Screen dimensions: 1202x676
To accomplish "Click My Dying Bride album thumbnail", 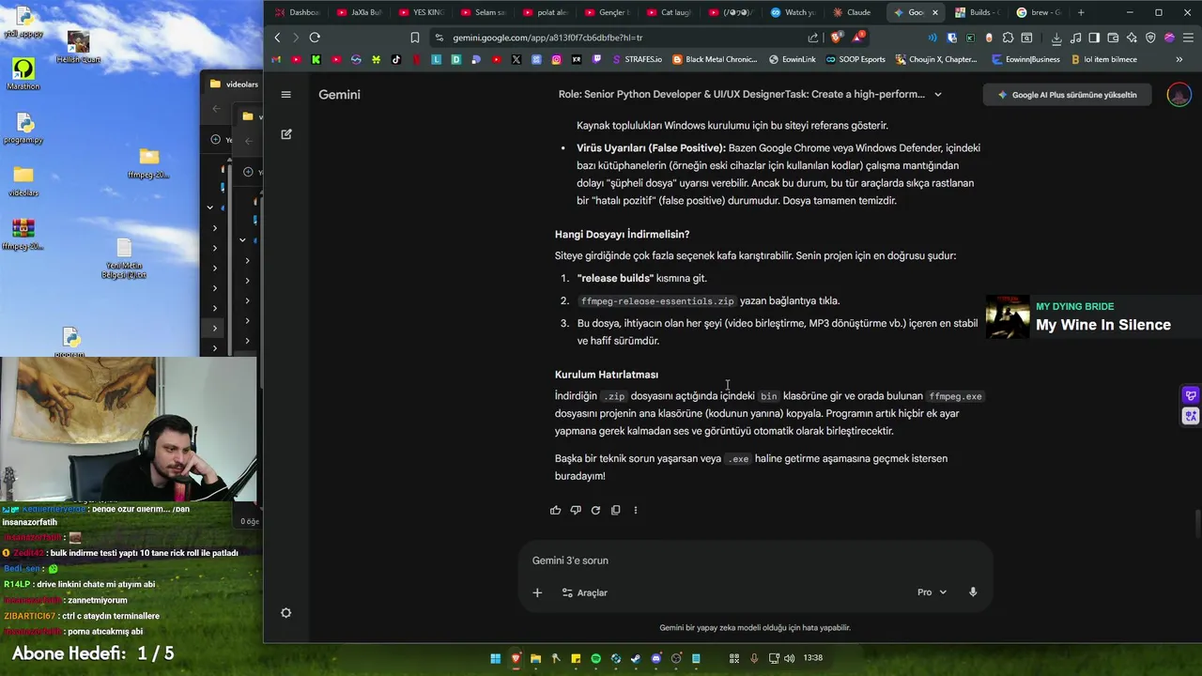I will (x=1008, y=317).
